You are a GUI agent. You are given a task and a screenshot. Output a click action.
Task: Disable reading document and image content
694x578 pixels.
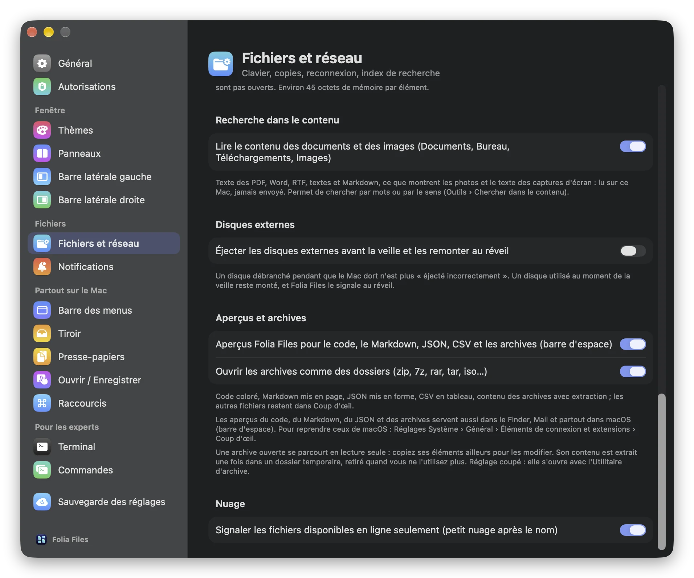(x=633, y=146)
